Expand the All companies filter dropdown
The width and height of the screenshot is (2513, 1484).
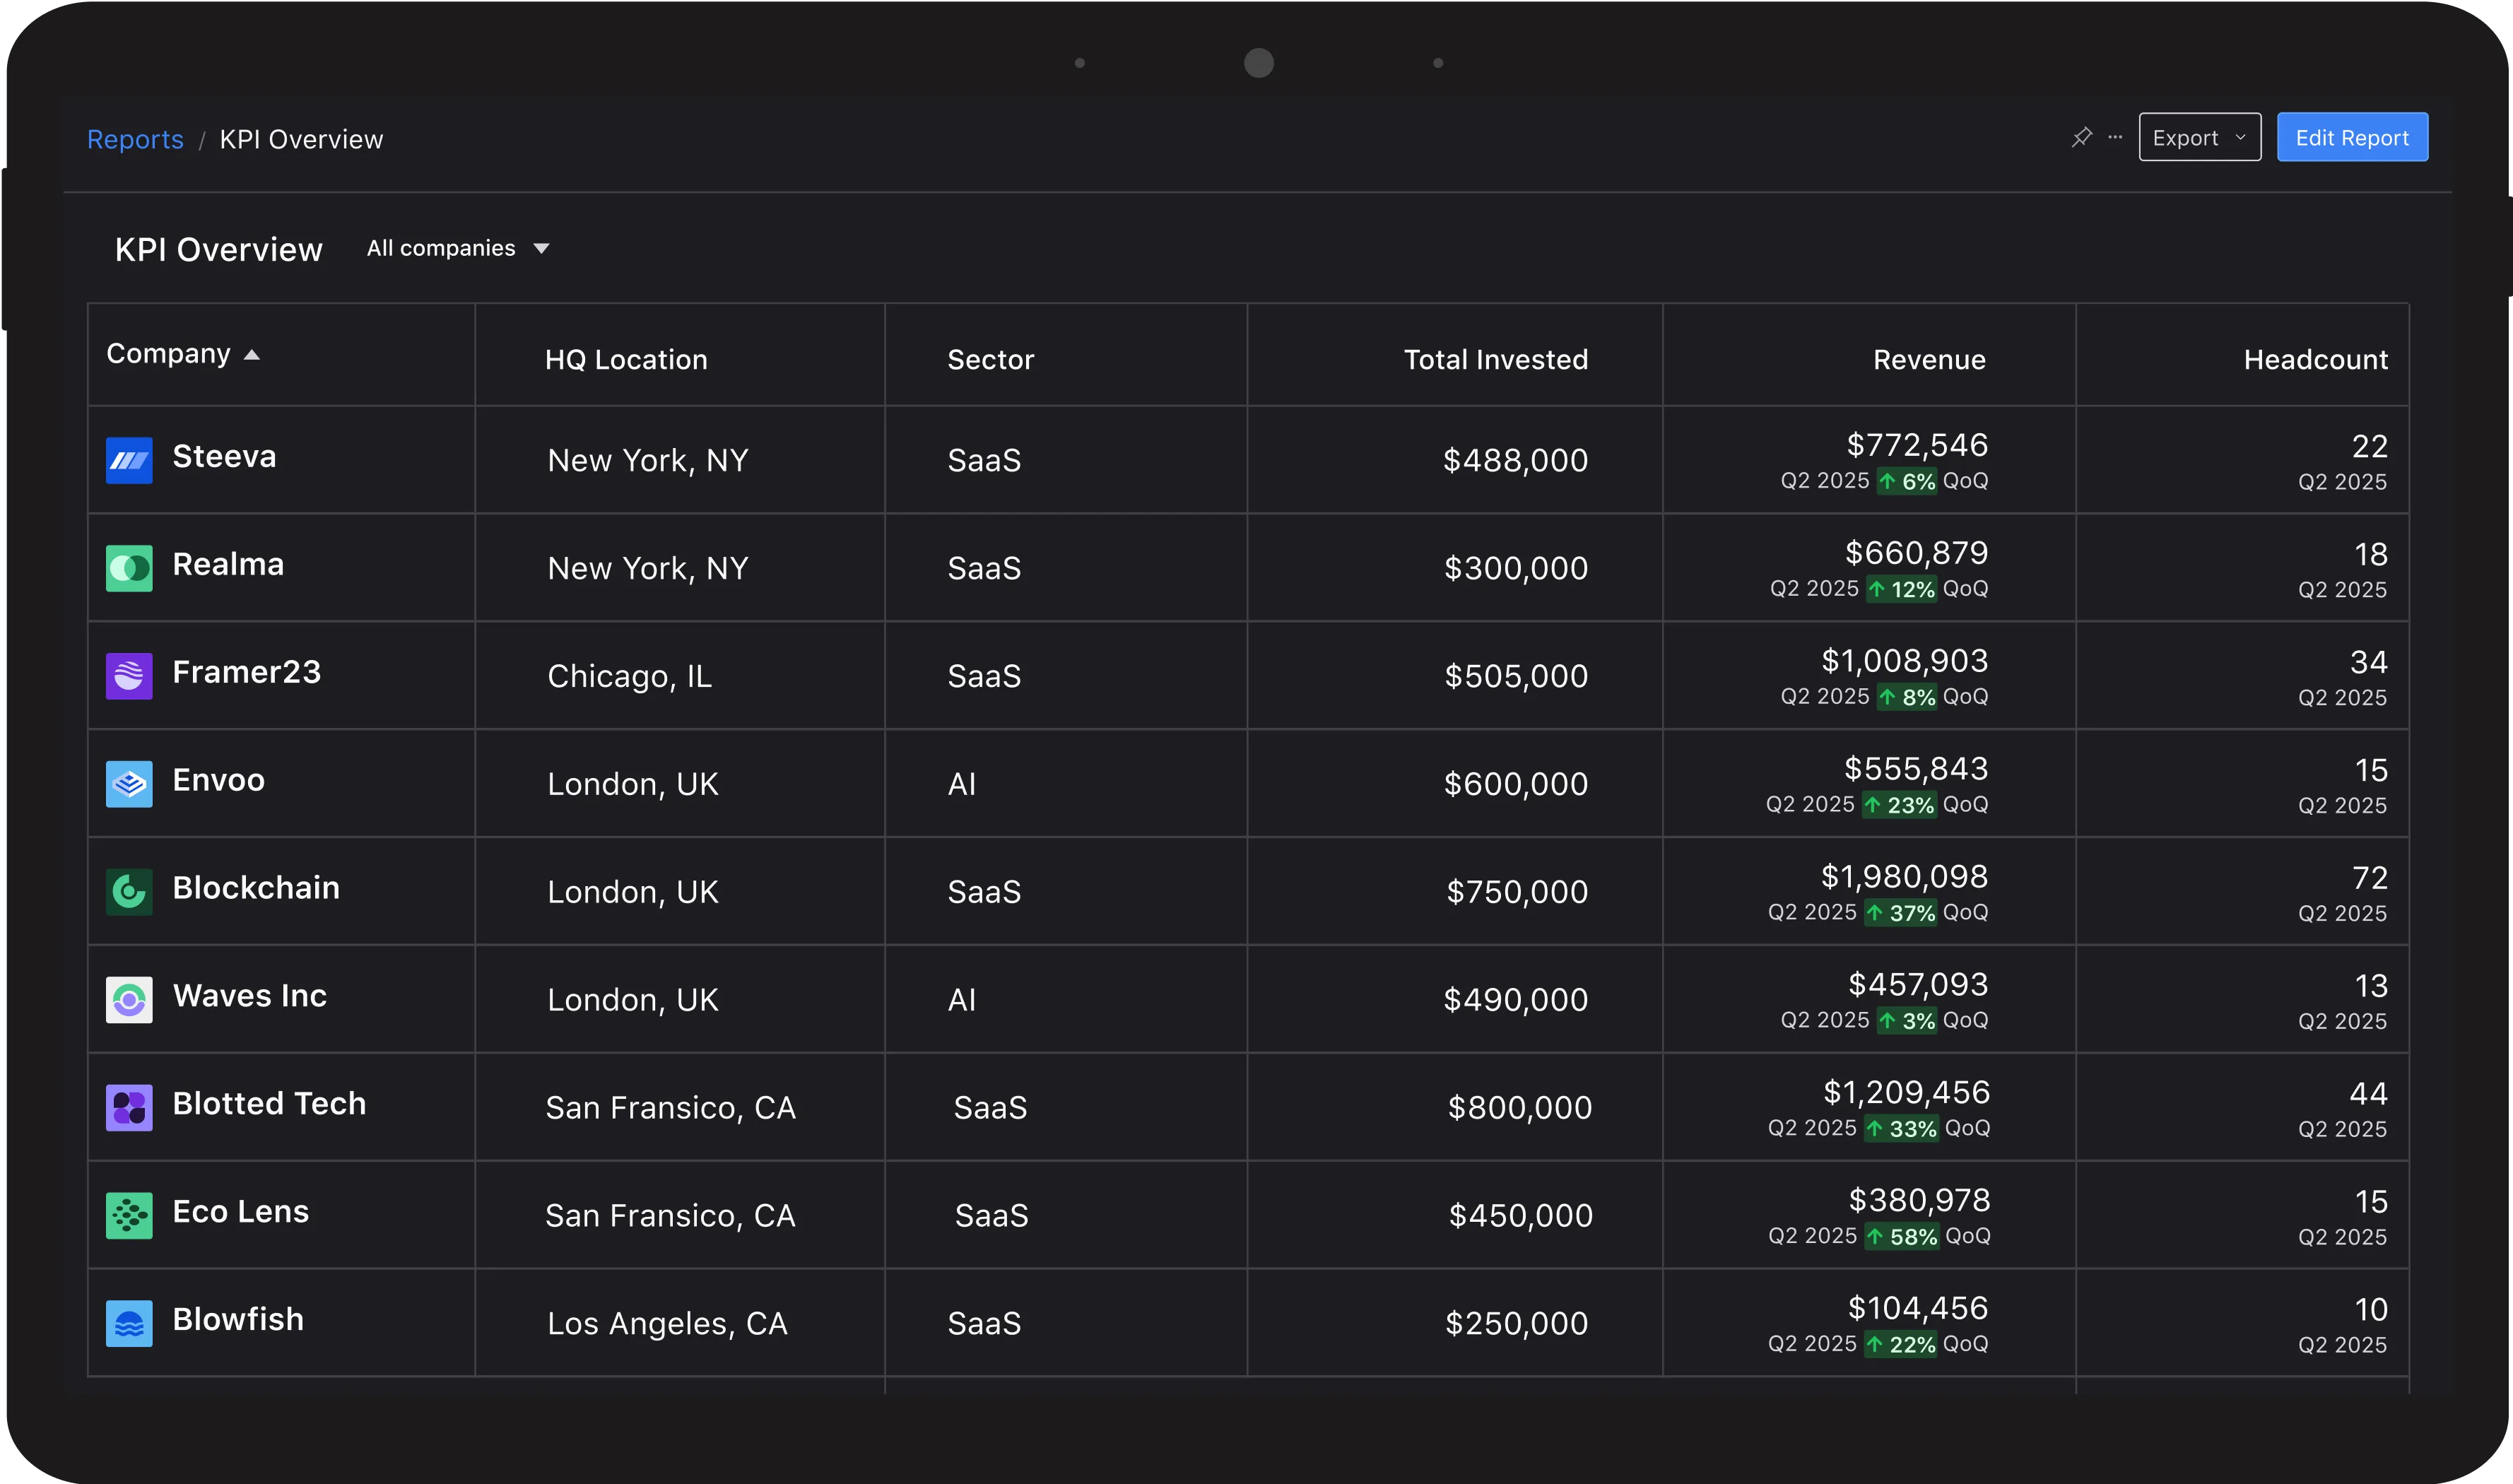(x=458, y=248)
